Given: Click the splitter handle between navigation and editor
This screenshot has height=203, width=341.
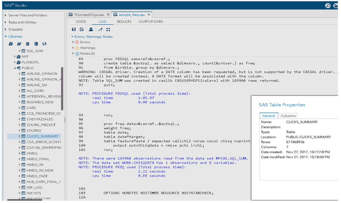Looking at the screenshot, I should (65, 120).
